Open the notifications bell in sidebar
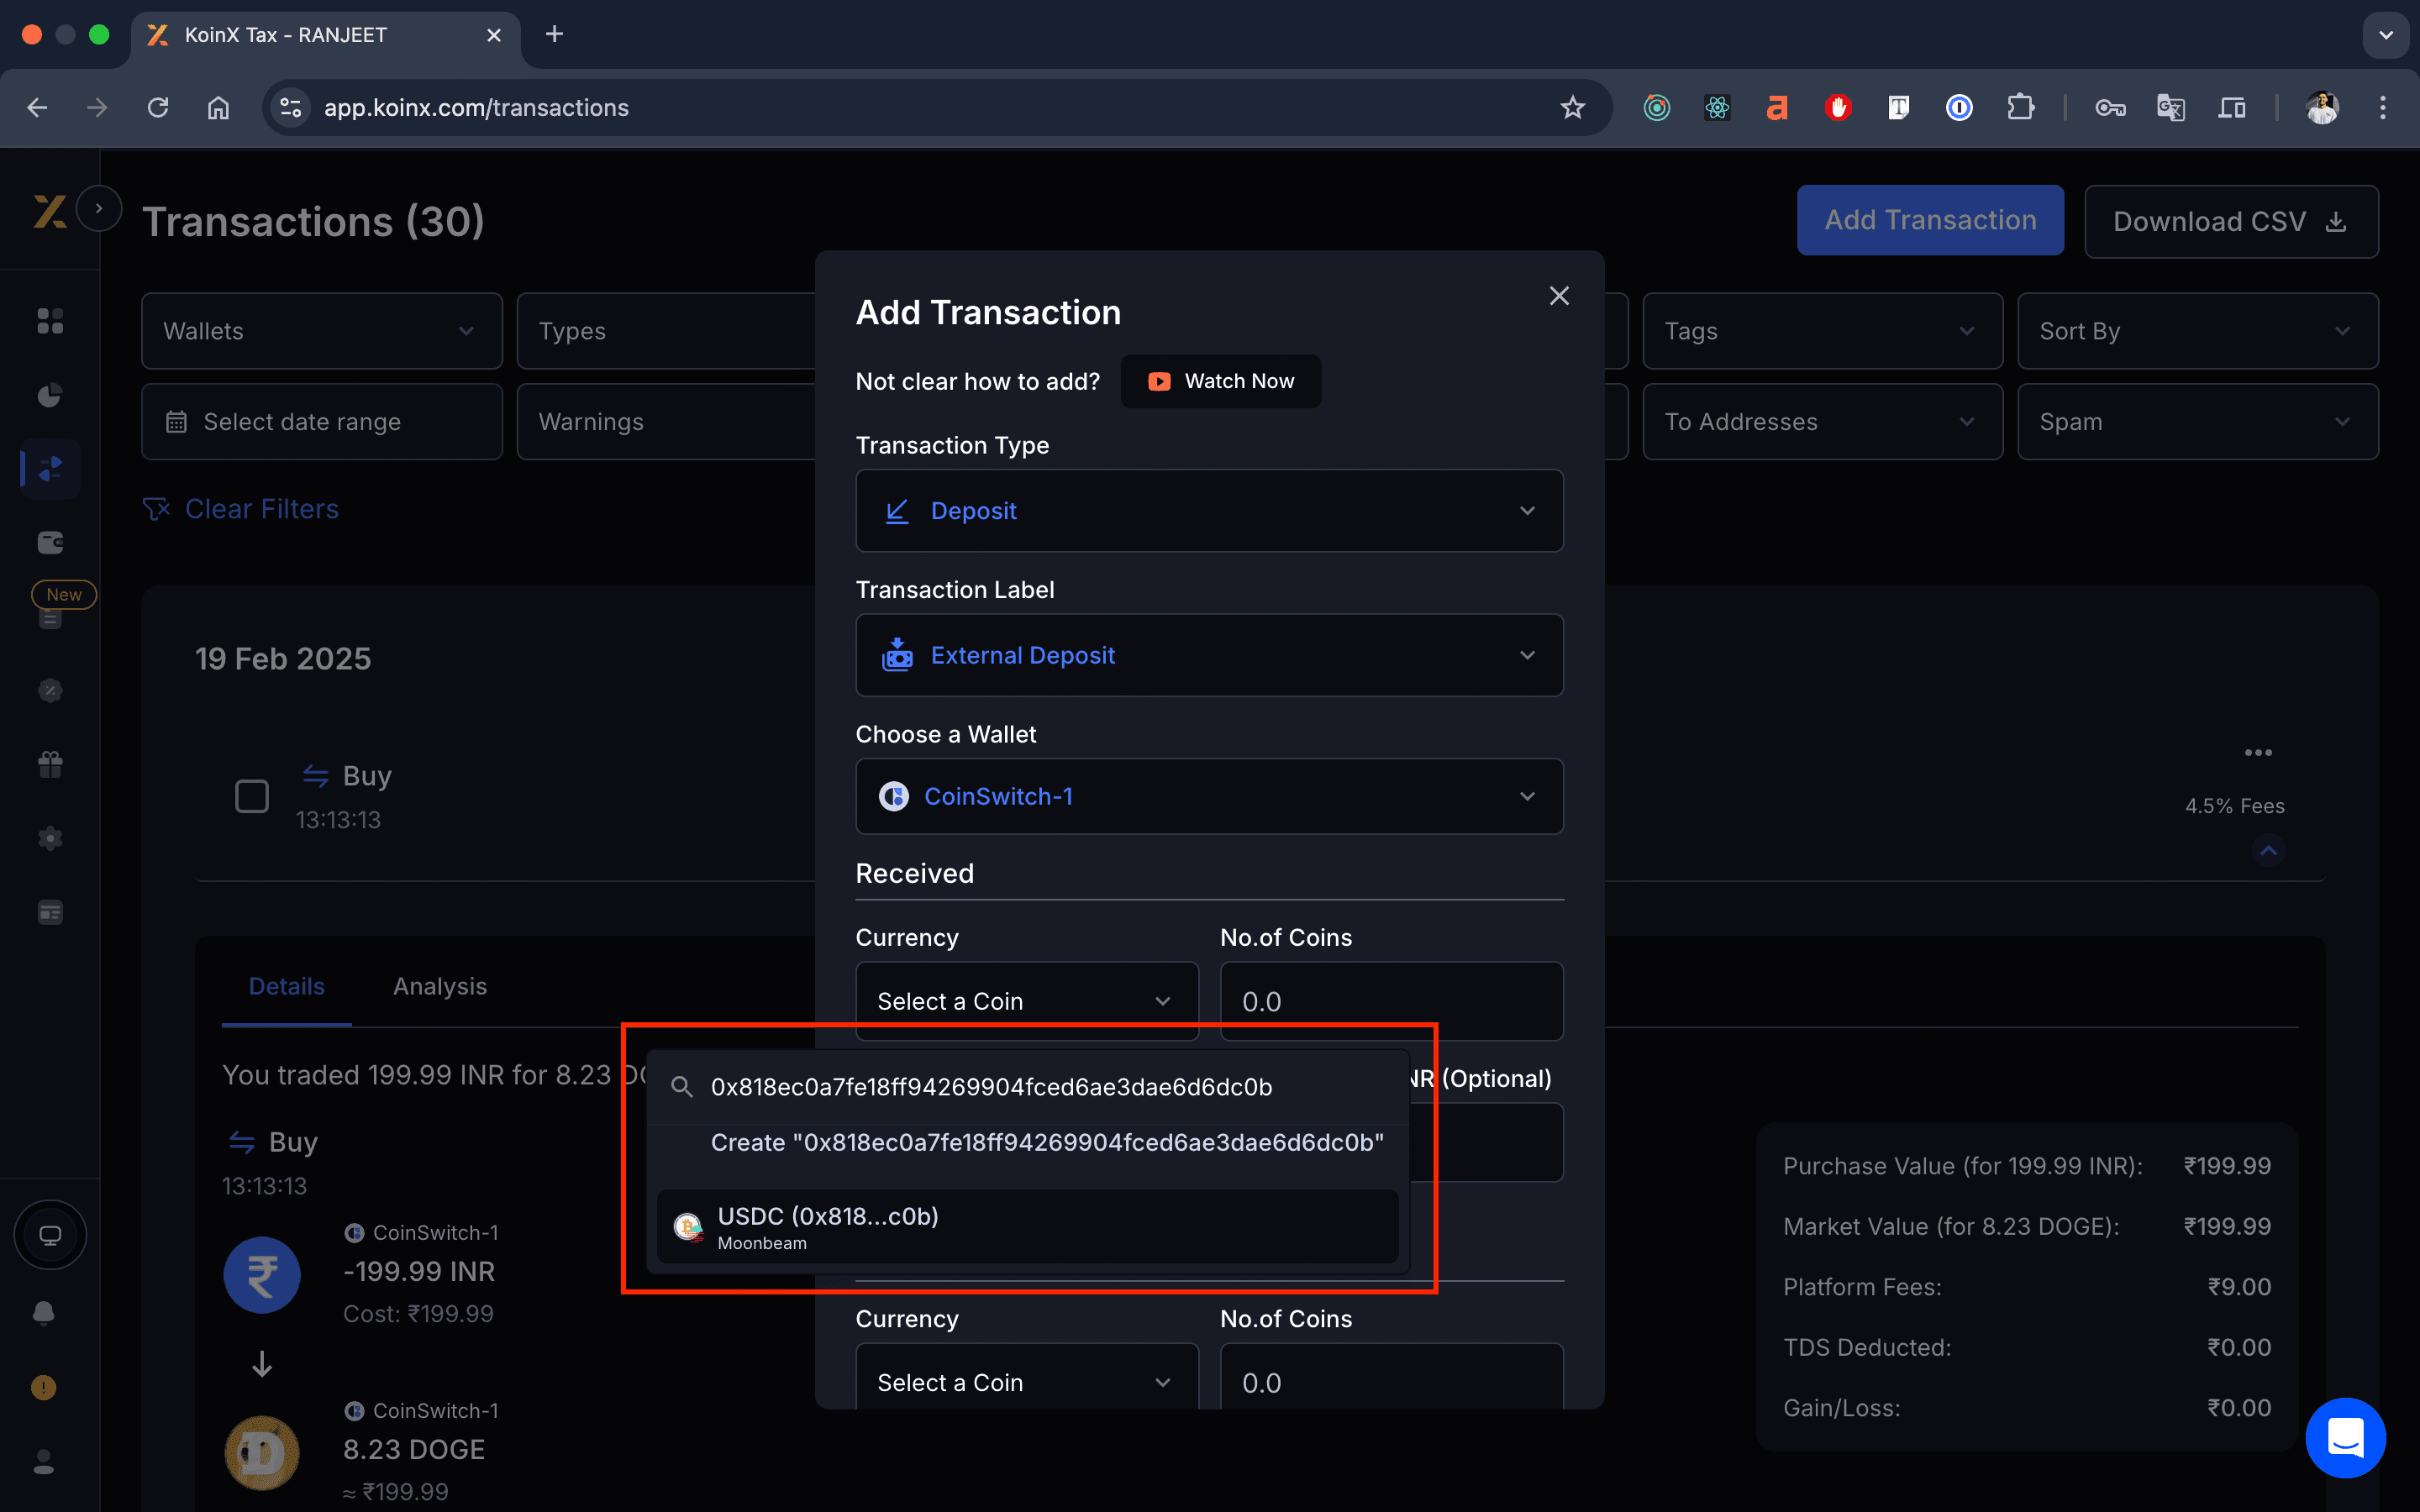 pos(44,1312)
